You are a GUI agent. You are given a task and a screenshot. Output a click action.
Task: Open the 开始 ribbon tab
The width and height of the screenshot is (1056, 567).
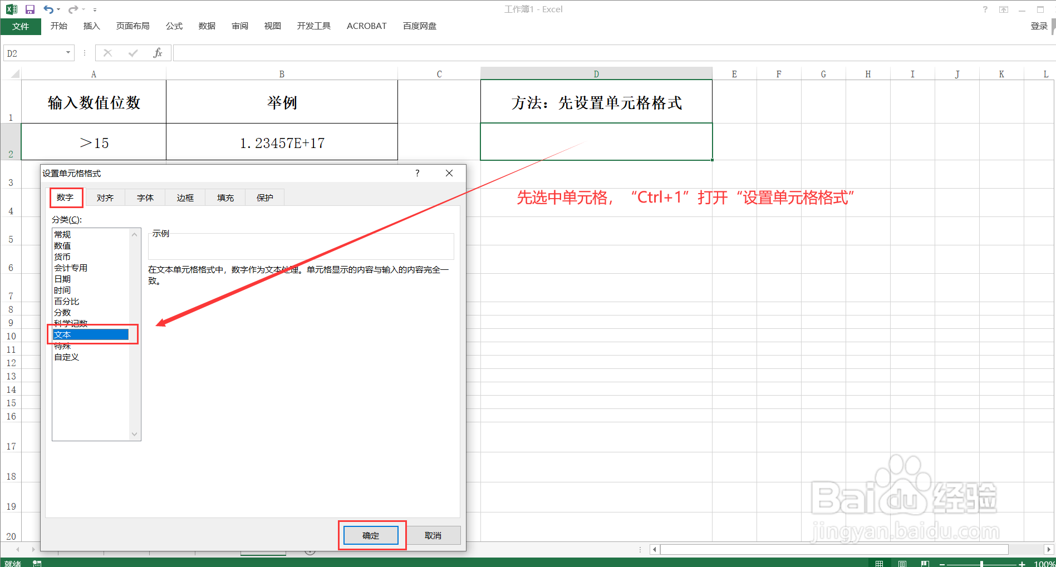click(x=58, y=26)
